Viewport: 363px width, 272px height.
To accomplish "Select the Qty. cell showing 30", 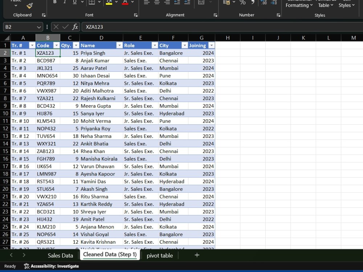I will [70, 76].
